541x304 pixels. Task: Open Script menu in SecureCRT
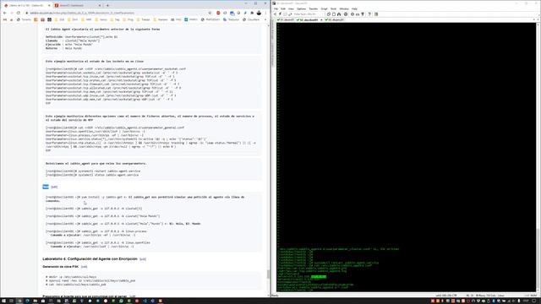point(324,8)
